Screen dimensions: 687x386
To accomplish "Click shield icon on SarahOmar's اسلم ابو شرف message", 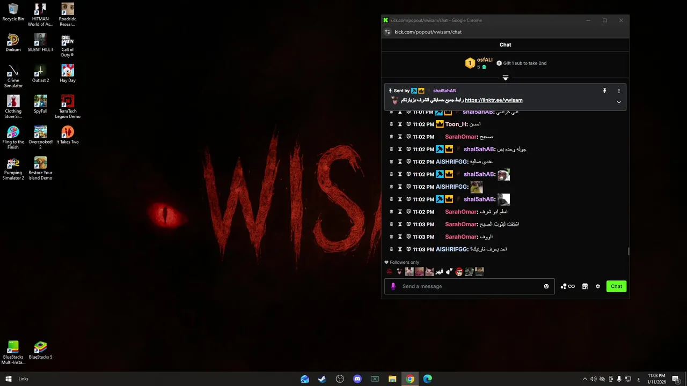I will tap(408, 212).
